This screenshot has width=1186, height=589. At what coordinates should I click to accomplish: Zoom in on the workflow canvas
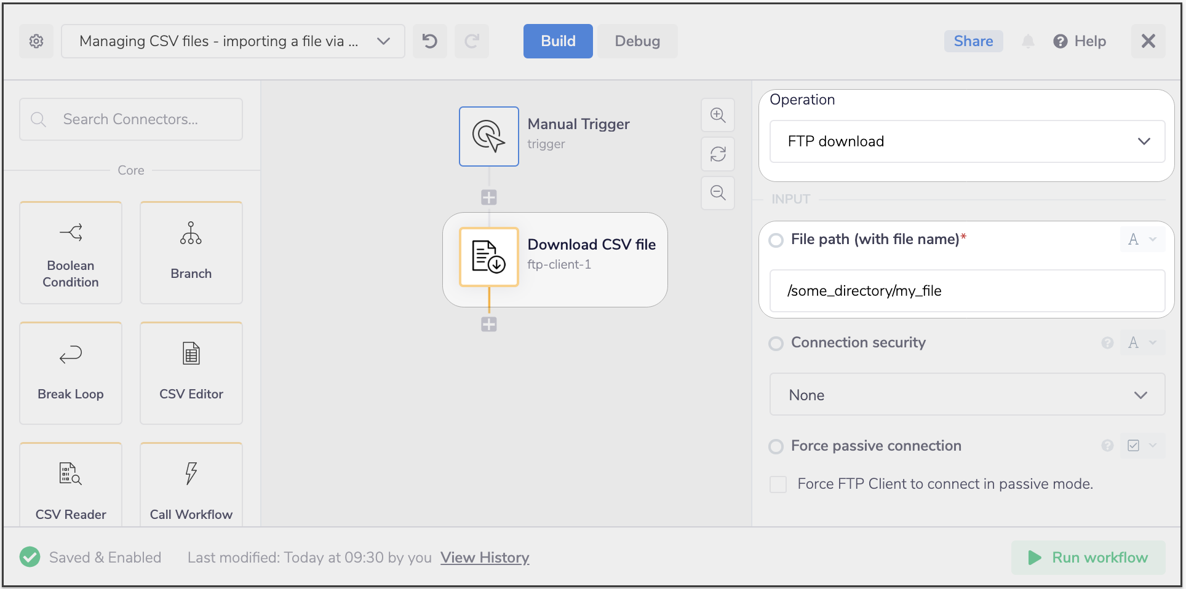click(718, 115)
